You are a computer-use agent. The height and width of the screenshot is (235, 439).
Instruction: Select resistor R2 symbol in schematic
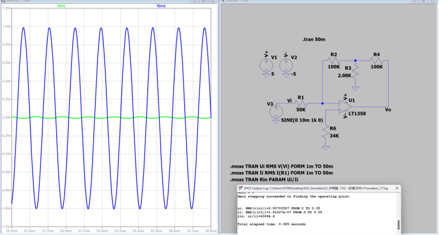tap(334, 60)
